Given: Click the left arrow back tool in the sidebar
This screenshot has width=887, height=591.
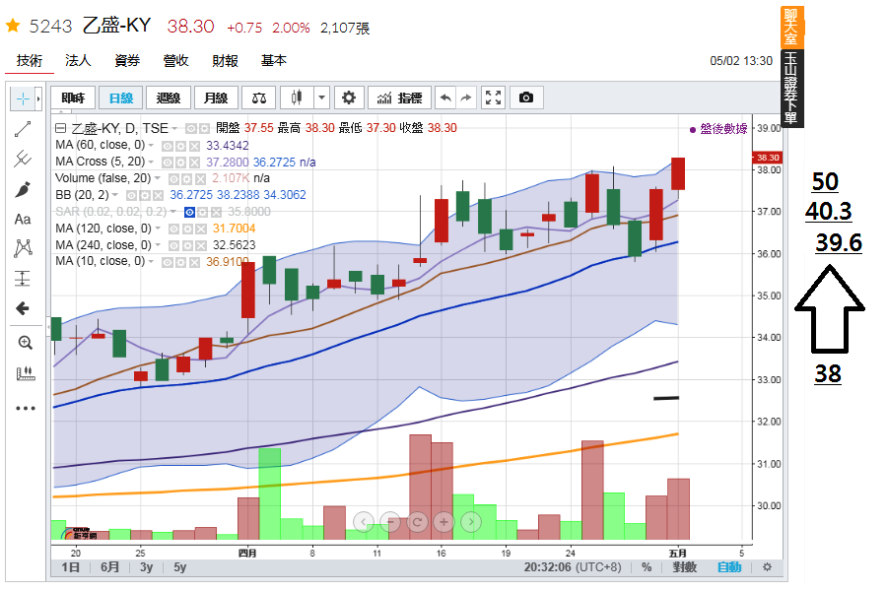Looking at the screenshot, I should pyautogui.click(x=23, y=308).
